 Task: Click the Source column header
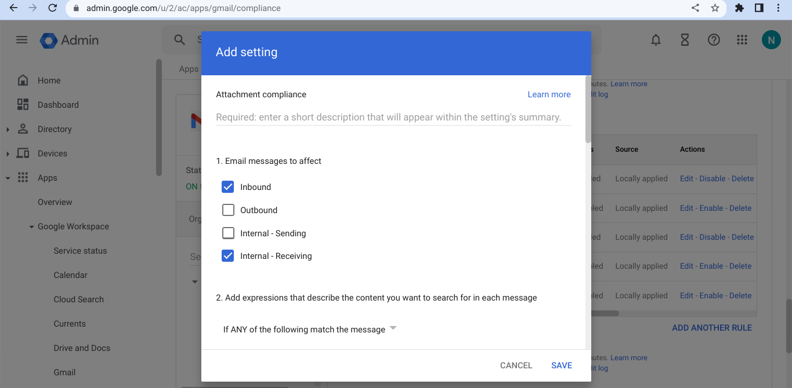627,149
